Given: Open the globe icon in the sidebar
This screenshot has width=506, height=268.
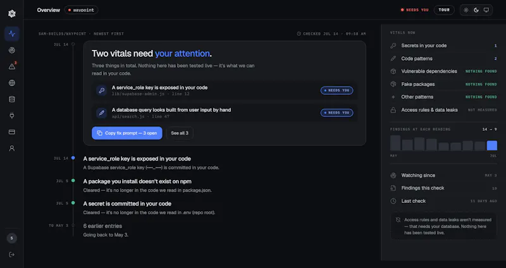Looking at the screenshot, I should (12, 83).
